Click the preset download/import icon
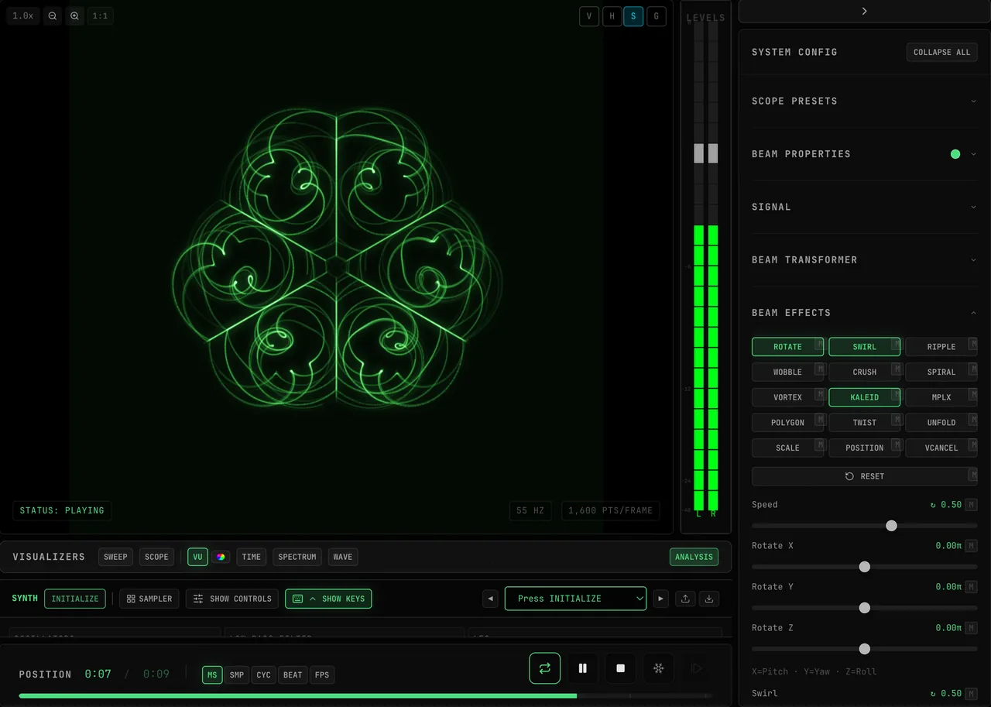Screen dimensions: 991x707 (x=708, y=599)
